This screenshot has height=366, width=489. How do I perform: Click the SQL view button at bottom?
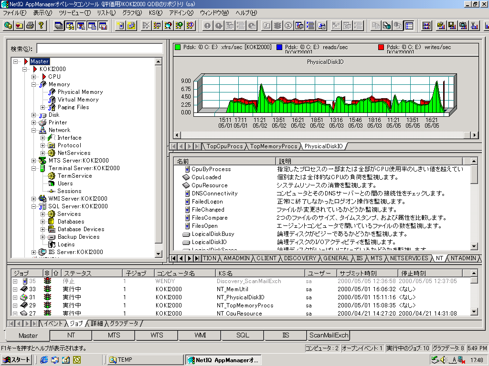(x=243, y=335)
